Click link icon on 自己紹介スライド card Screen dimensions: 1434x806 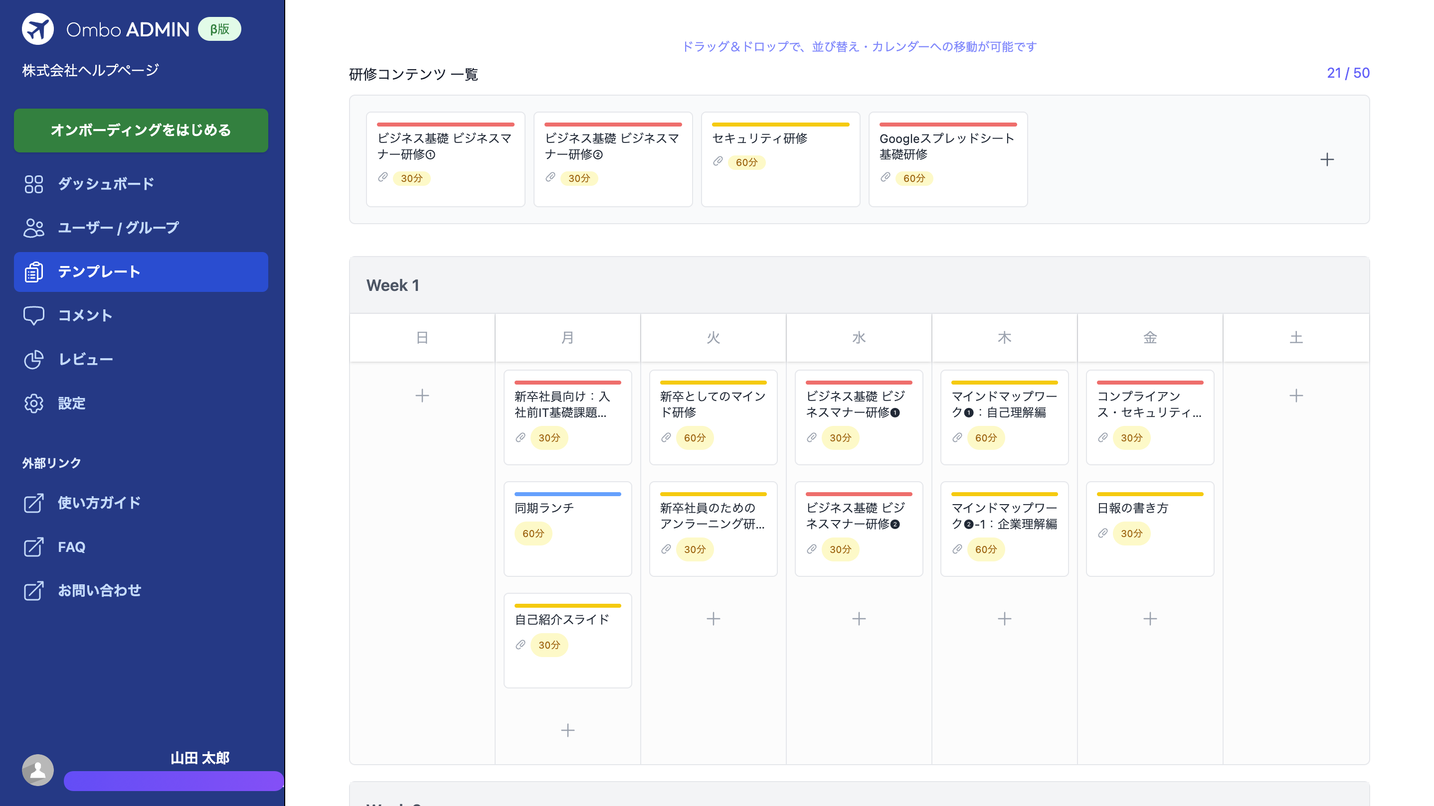coord(520,645)
